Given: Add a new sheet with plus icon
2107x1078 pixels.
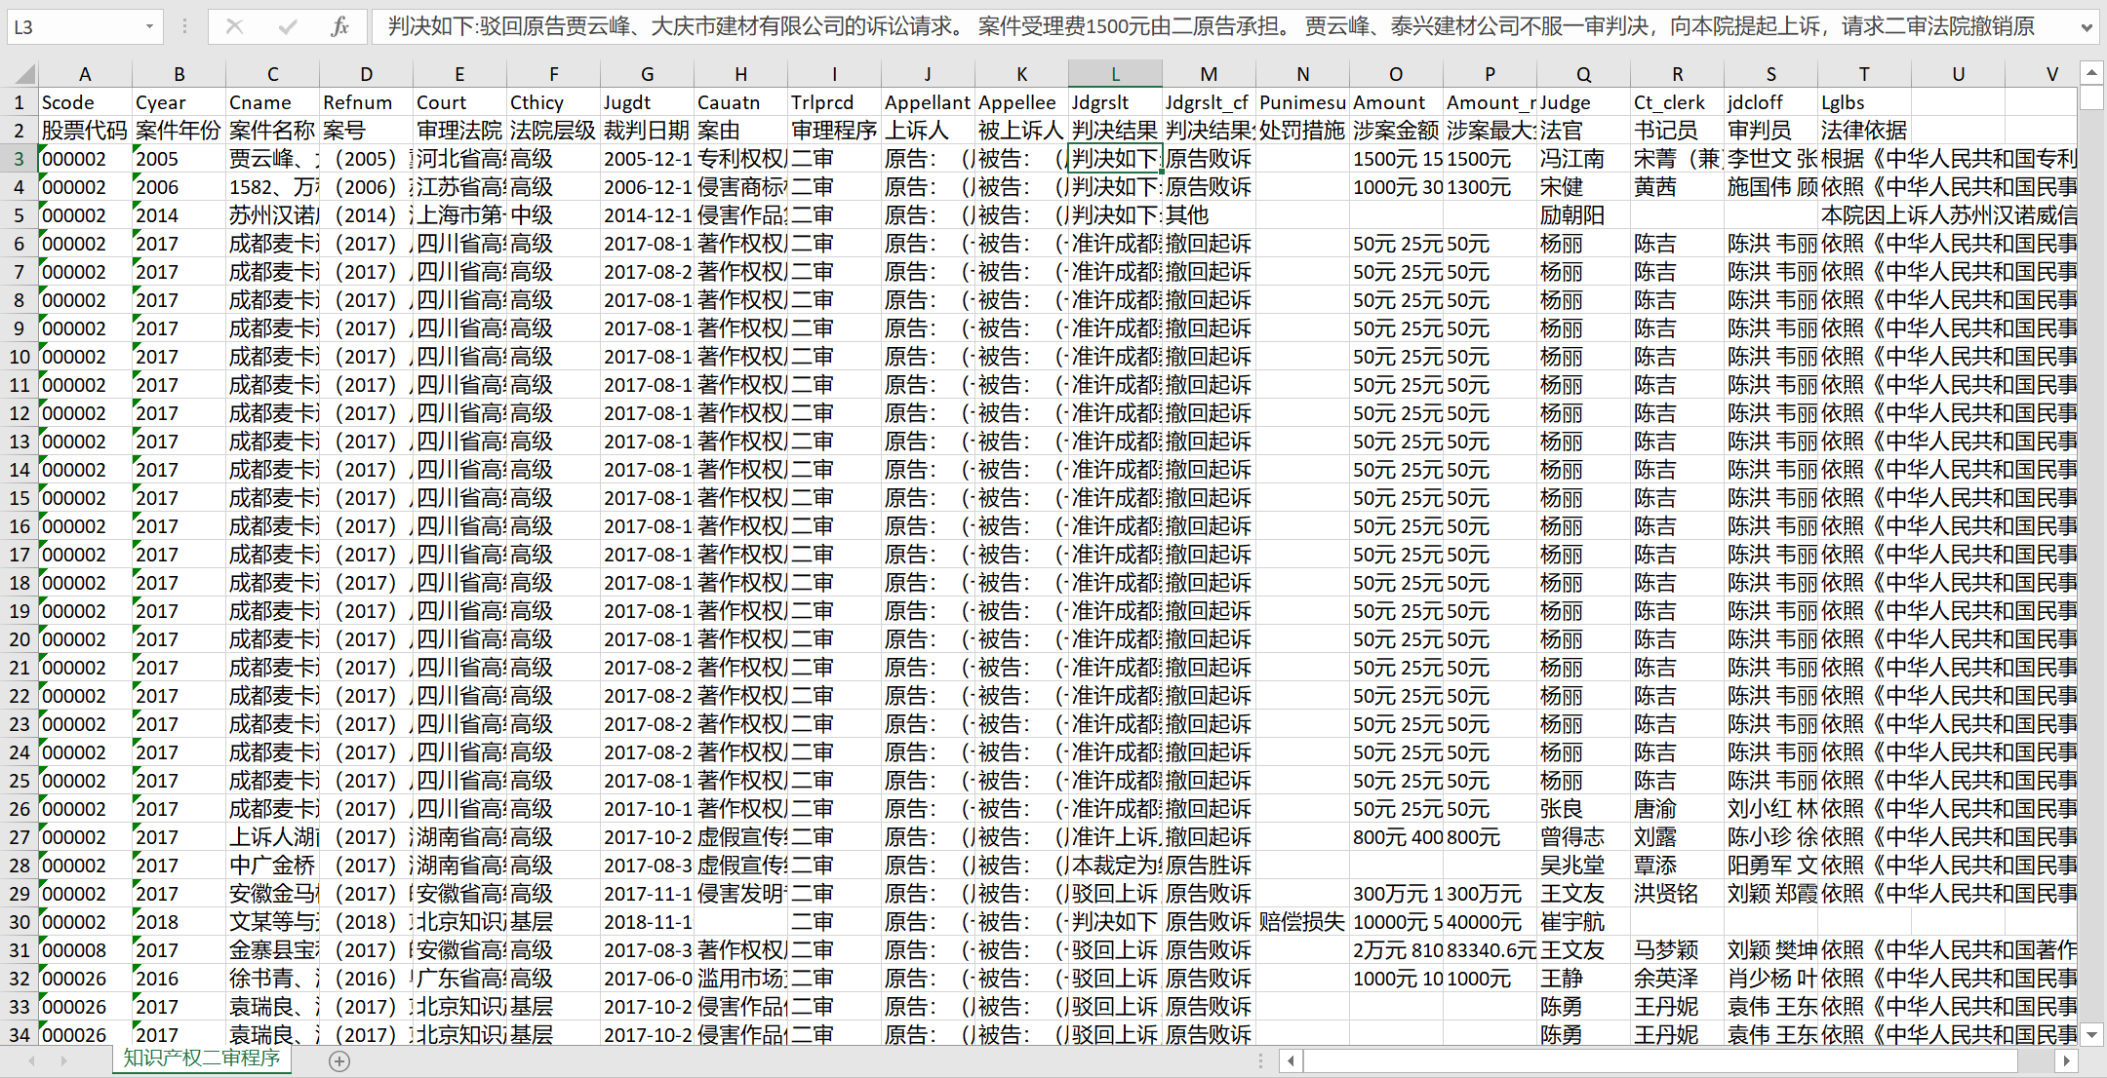Looking at the screenshot, I should (339, 1061).
